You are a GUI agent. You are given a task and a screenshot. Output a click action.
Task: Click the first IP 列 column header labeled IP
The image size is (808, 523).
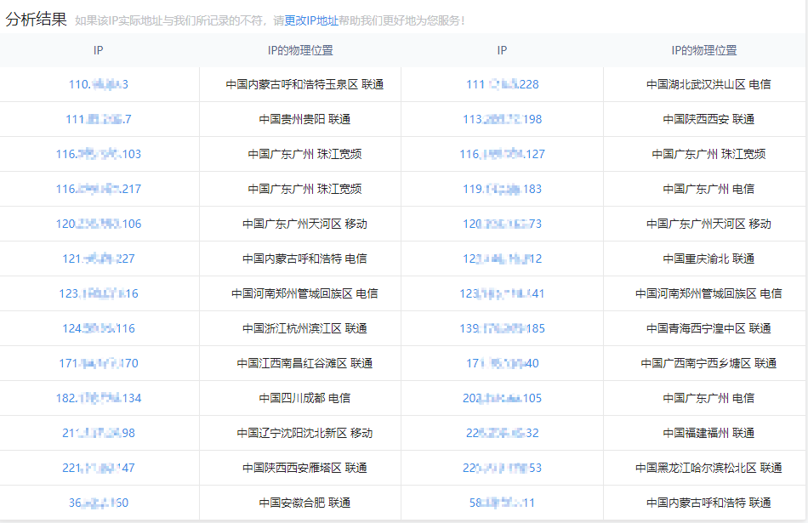(x=97, y=50)
